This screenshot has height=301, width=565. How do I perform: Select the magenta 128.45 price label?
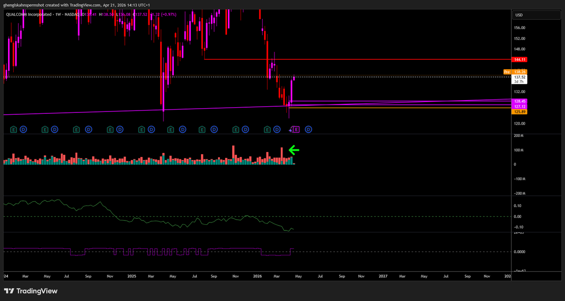coord(520,101)
